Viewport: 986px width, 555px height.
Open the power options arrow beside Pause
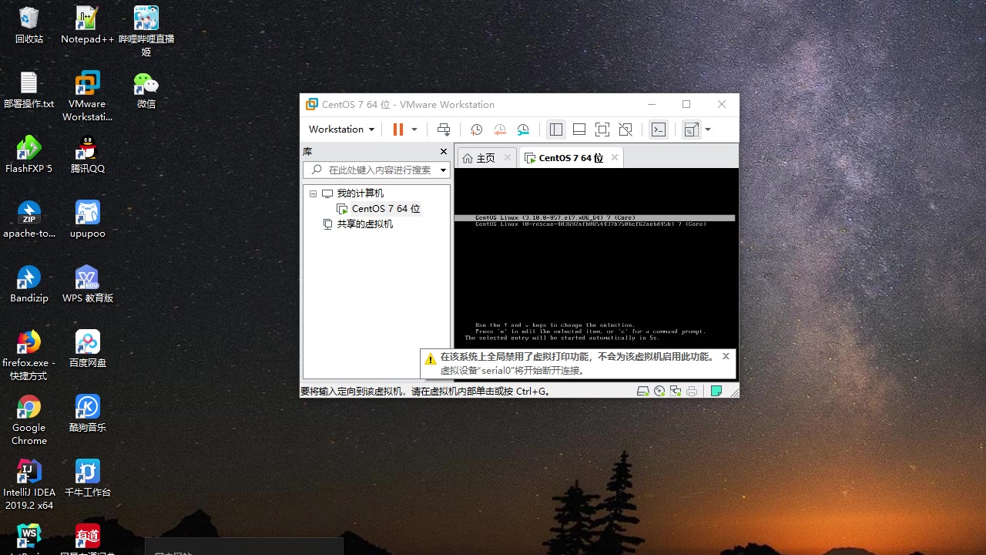click(x=414, y=129)
